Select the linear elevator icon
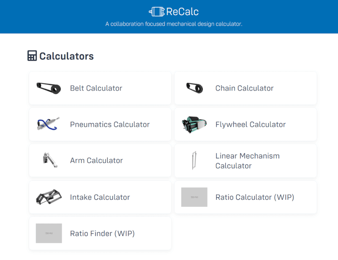 coord(194,160)
